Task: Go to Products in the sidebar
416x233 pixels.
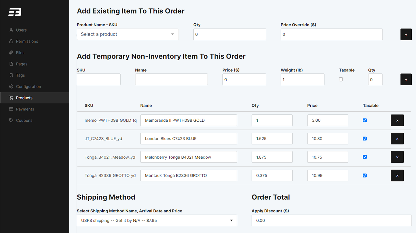Action: [24, 98]
